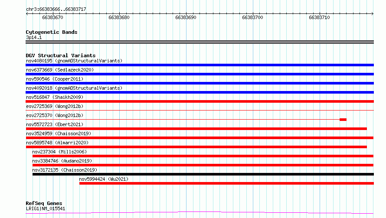Open variant esv2725369 (Wong2012b) label
The height and width of the screenshot is (218, 386).
[55, 106]
